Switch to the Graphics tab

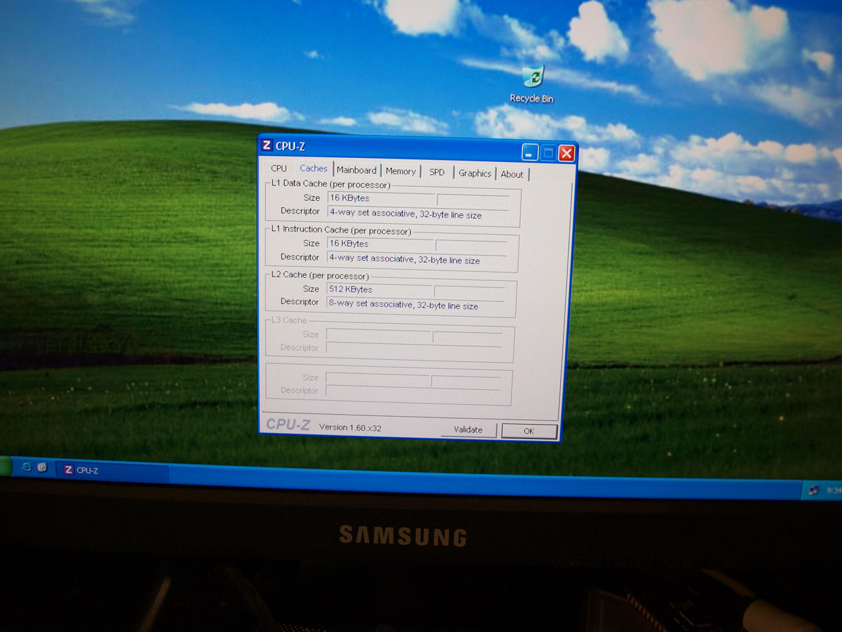click(475, 173)
